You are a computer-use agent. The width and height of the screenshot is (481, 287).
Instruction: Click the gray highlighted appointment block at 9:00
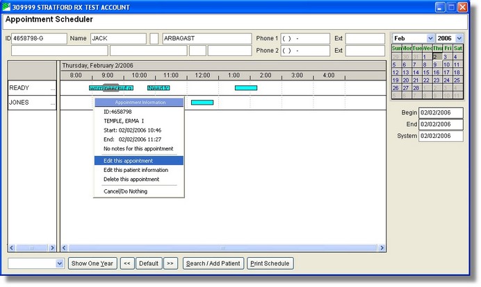tap(111, 88)
